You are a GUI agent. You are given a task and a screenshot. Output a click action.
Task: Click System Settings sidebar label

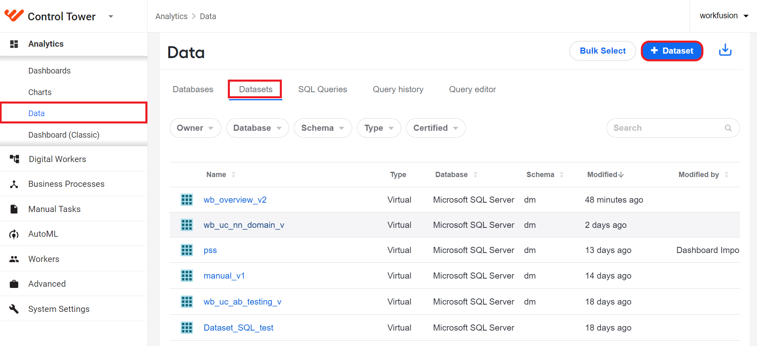[x=59, y=309]
